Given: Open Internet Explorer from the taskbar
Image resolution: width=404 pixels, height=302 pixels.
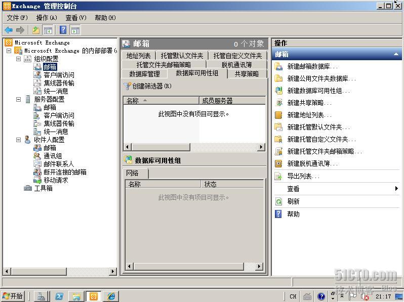Looking at the screenshot, I should (x=111, y=296).
